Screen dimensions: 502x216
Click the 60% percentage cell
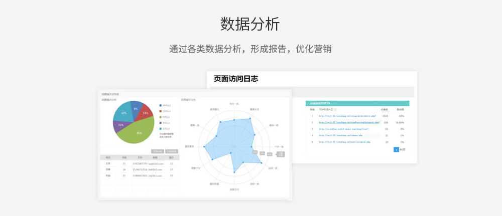click(x=402, y=116)
